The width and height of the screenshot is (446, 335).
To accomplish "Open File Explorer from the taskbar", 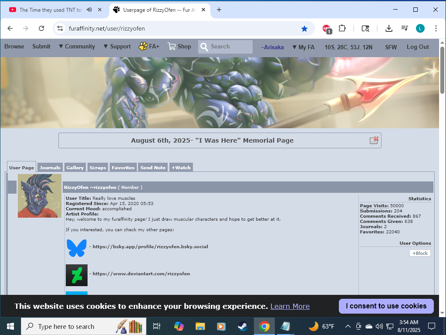I will 200,326.
